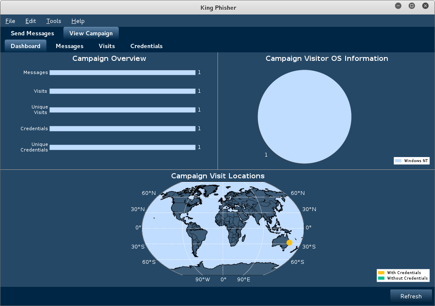Click the 90°E longitude label
The height and width of the screenshot is (306, 435).
[x=243, y=279]
